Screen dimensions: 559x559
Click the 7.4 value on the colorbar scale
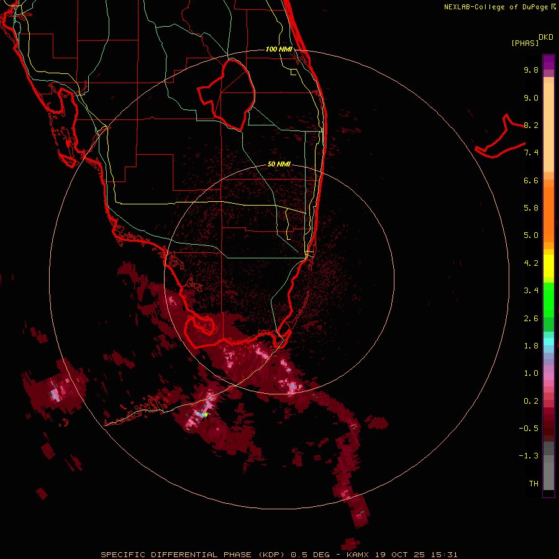[531, 153]
